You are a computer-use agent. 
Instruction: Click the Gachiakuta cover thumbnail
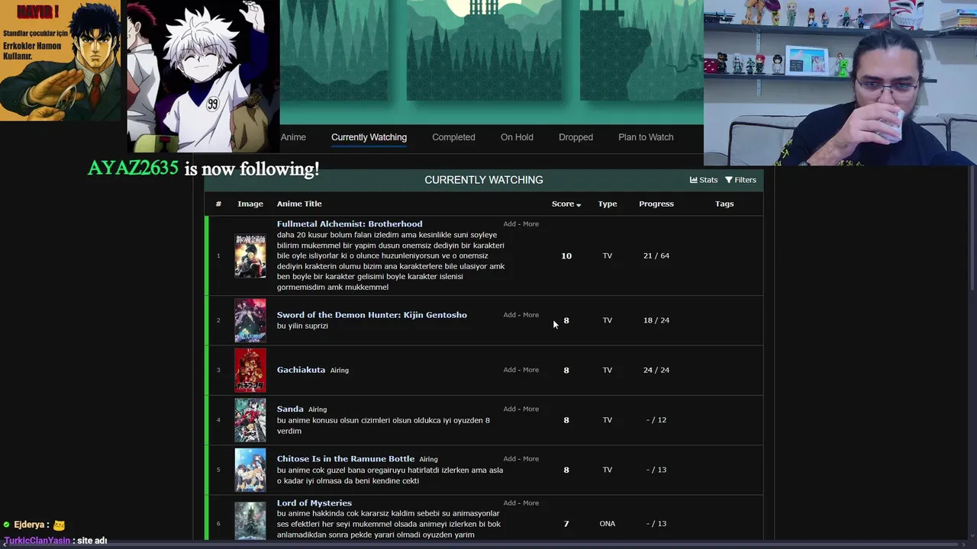point(250,371)
